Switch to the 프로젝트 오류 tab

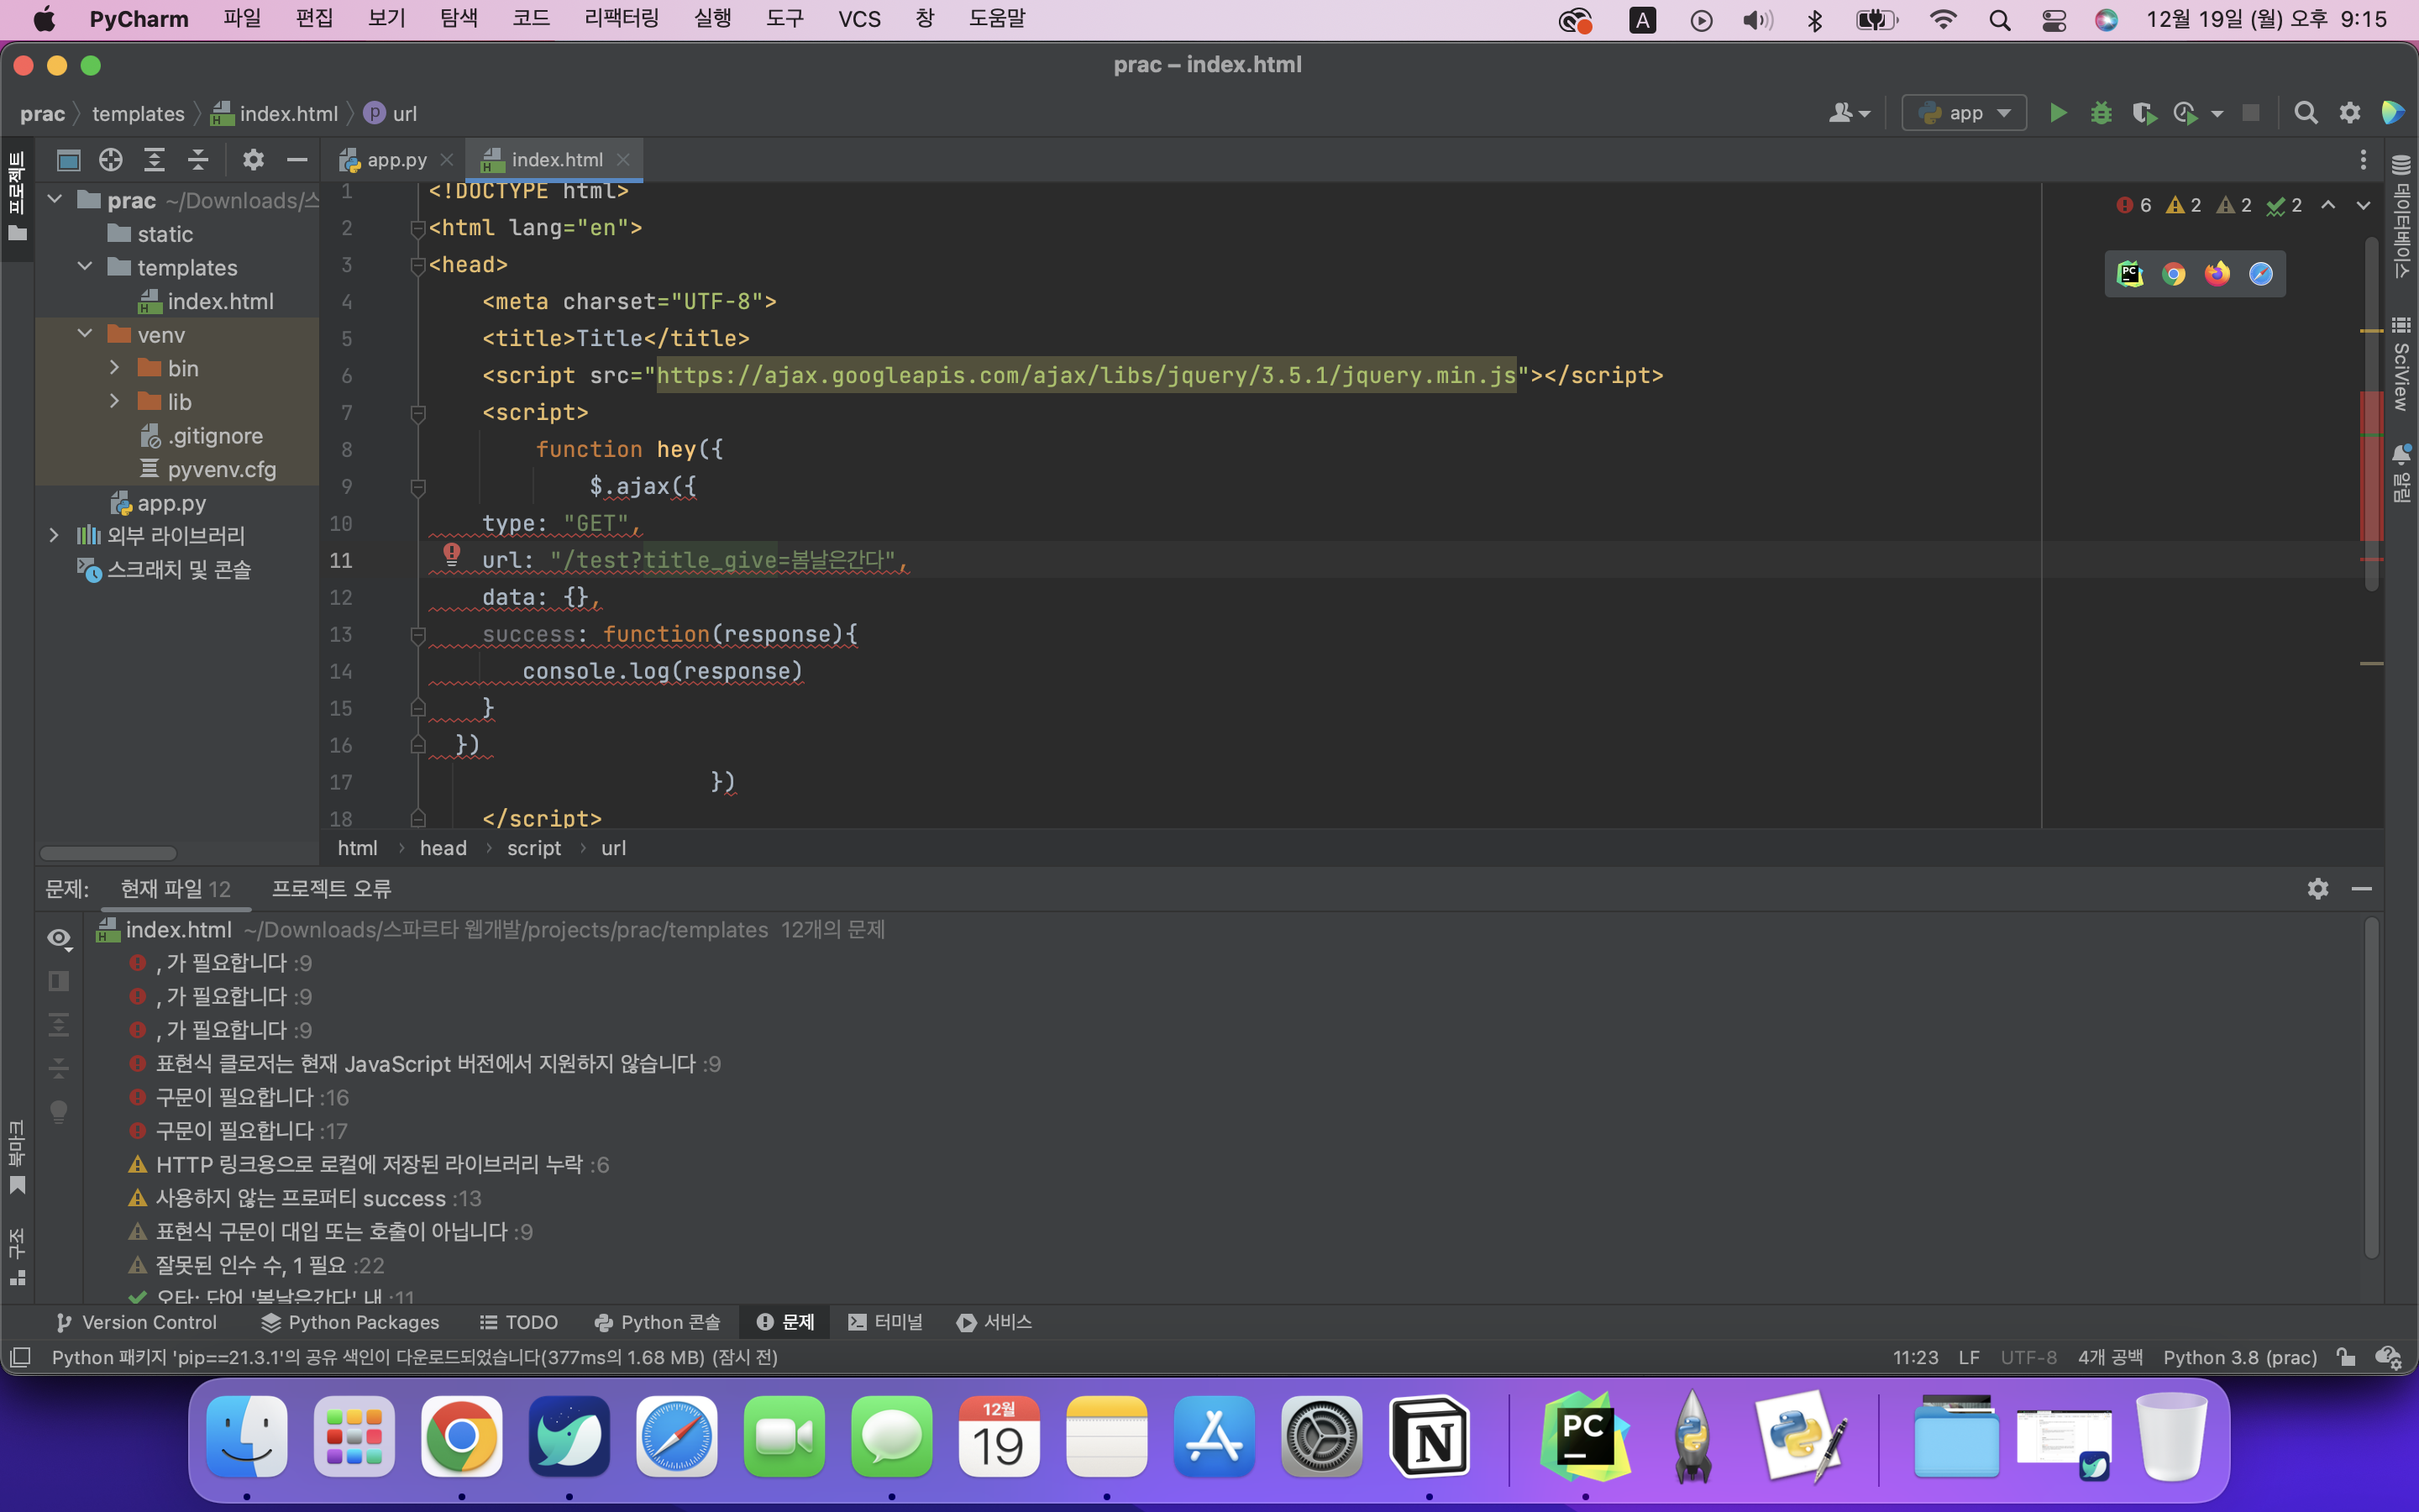[x=331, y=888]
